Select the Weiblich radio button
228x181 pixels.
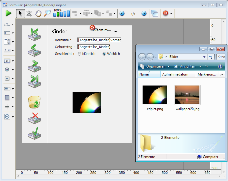pyautogui.click(x=104, y=54)
